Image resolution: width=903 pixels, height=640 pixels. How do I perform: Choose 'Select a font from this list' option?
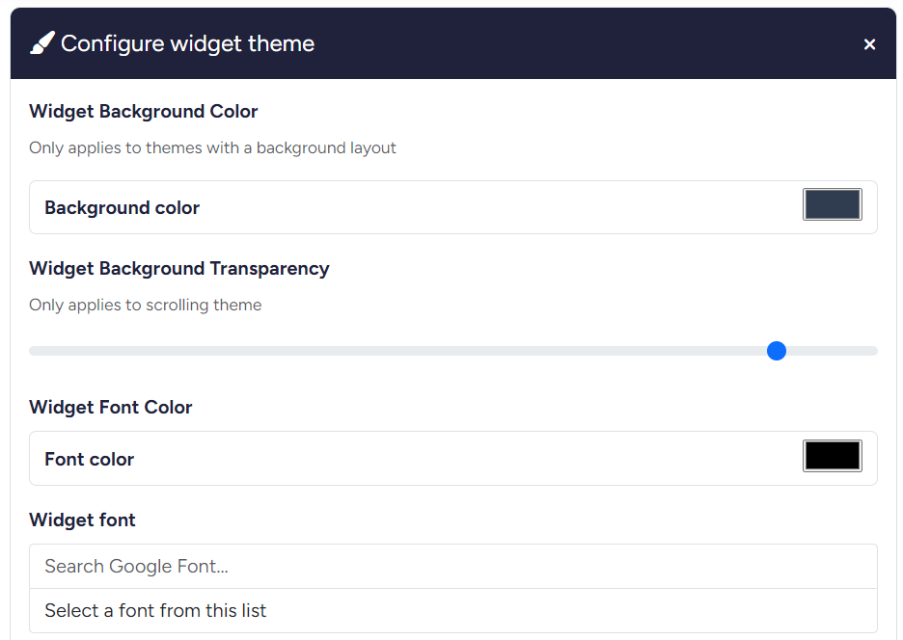pos(155,610)
